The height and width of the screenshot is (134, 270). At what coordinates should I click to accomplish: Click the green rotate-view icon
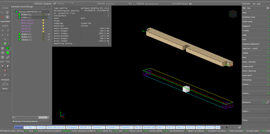point(5,44)
